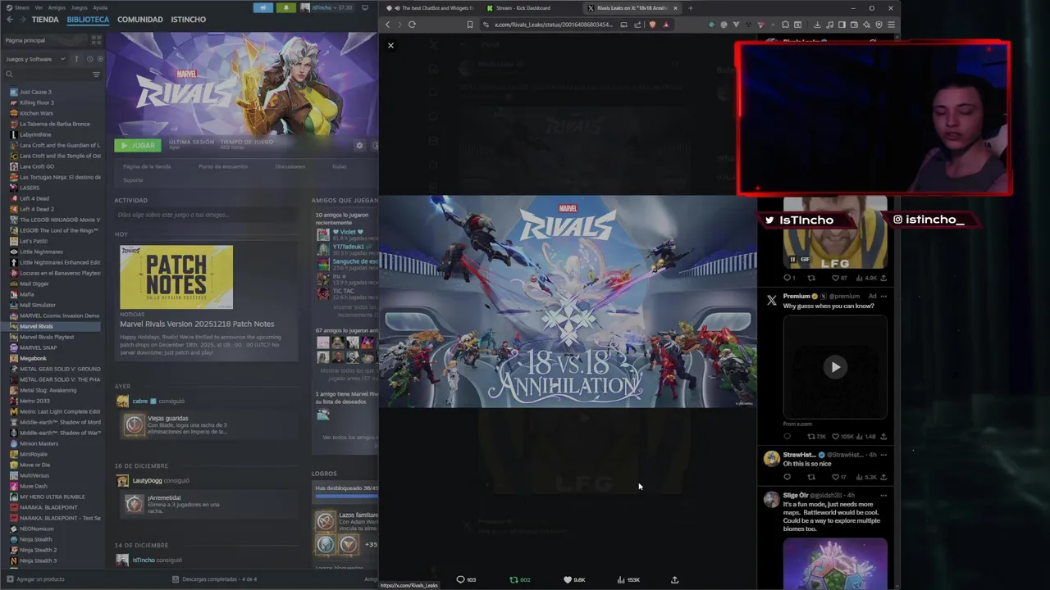Viewport: 1050px width, 590px height.
Task: Open the Soporte link
Action: point(133,179)
